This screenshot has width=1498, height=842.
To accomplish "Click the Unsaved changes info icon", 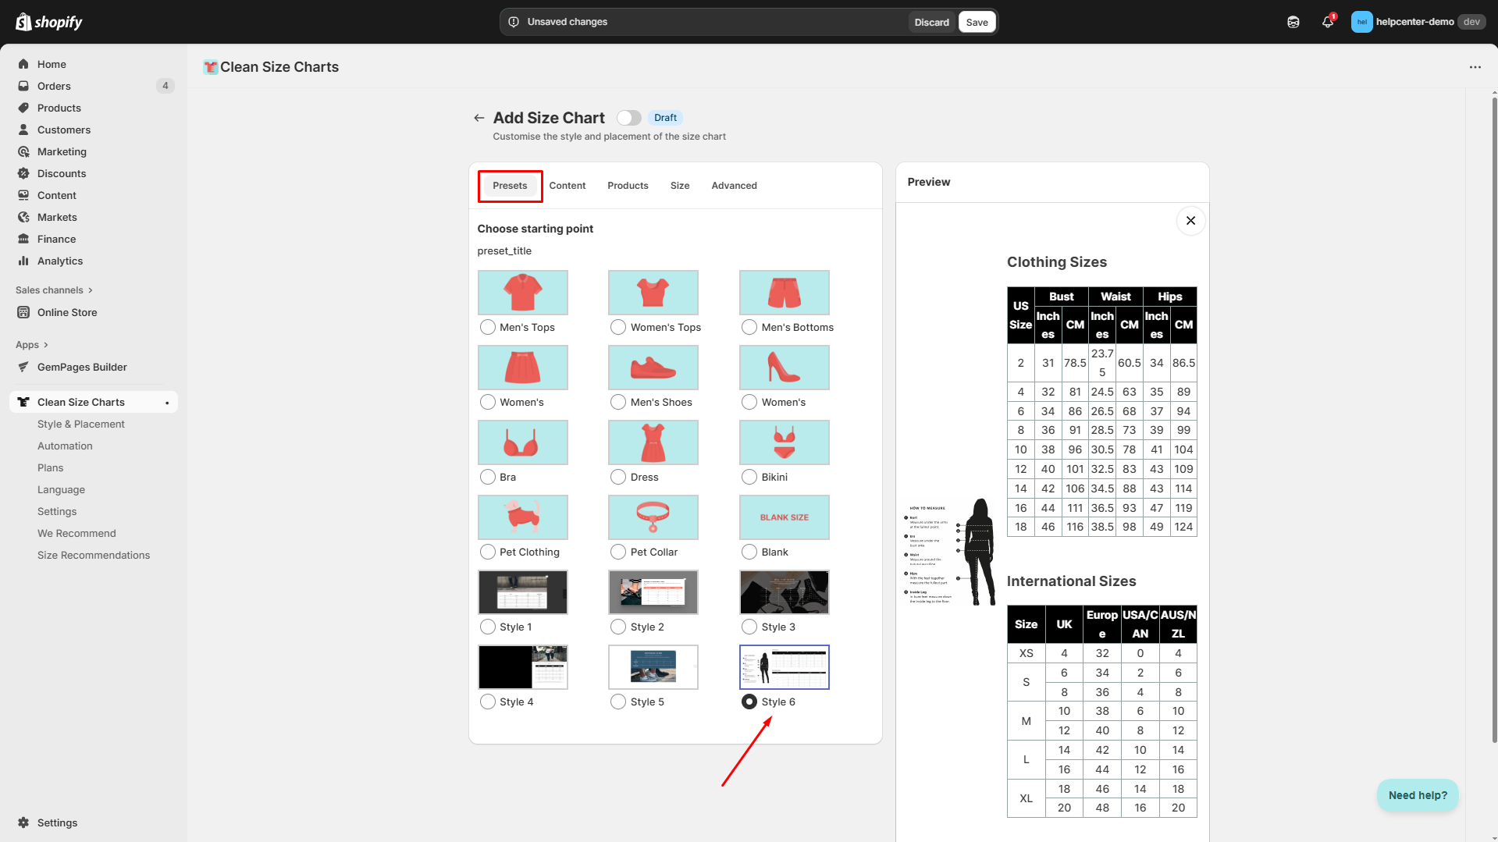I will tap(514, 22).
